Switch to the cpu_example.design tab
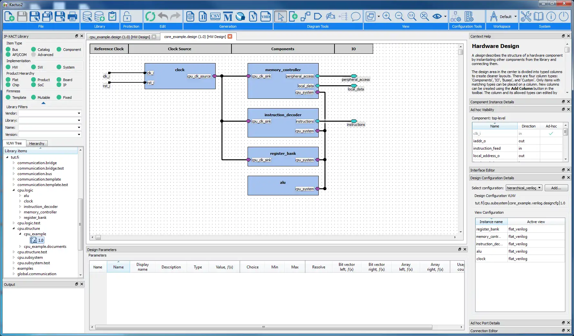Viewport: 574px width, 336px height. tap(119, 36)
